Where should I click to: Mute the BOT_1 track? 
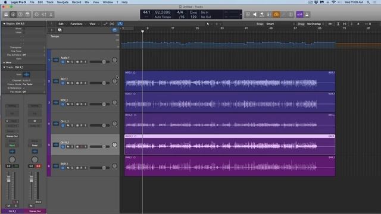pos(68,83)
